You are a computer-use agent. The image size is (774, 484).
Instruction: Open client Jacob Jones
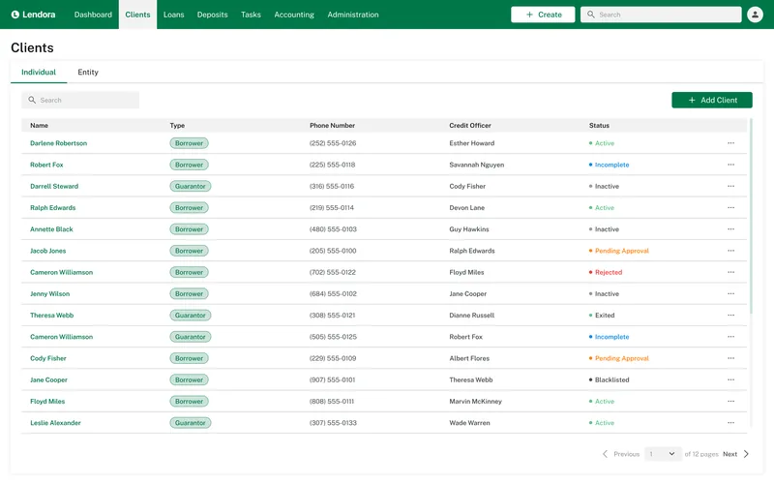[x=47, y=251]
